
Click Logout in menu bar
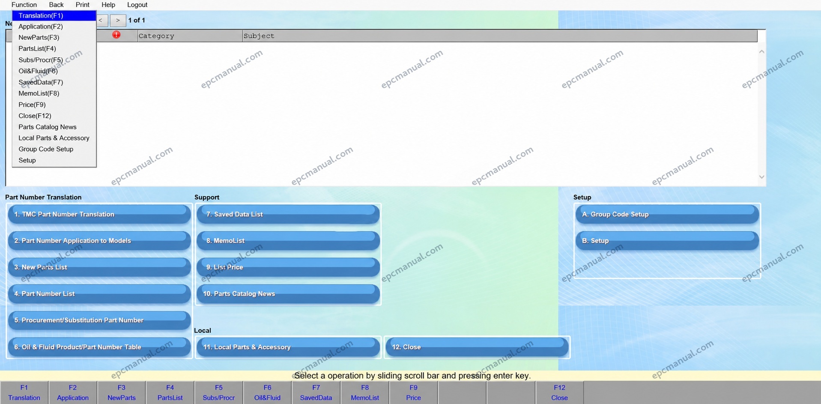click(x=137, y=5)
